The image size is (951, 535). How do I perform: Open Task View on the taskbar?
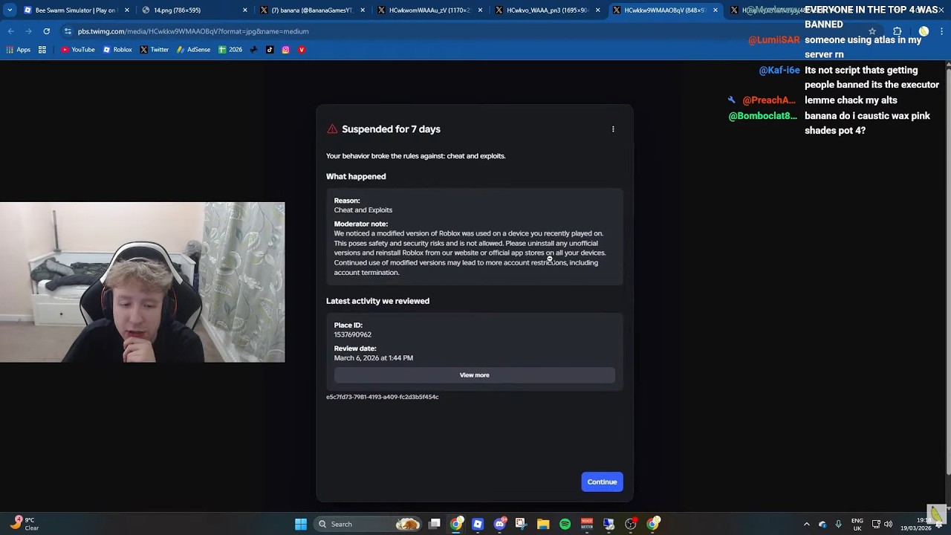point(435,525)
